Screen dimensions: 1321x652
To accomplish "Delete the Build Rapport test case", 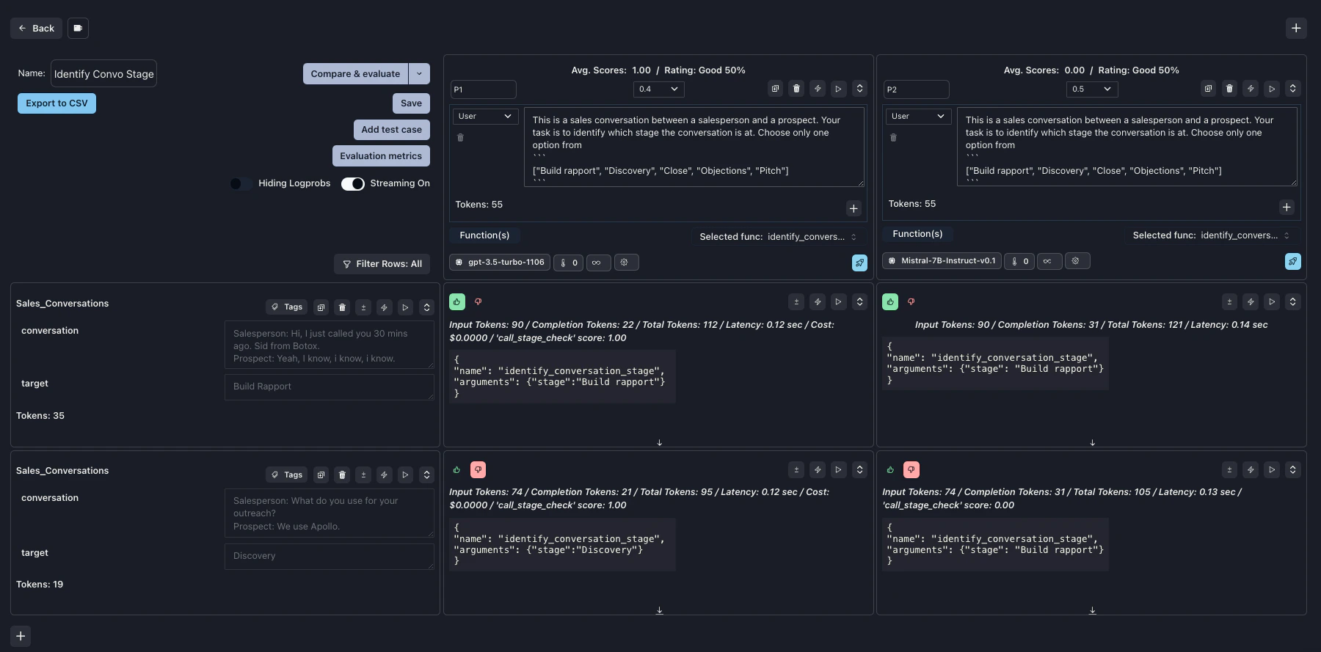I will 342,307.
